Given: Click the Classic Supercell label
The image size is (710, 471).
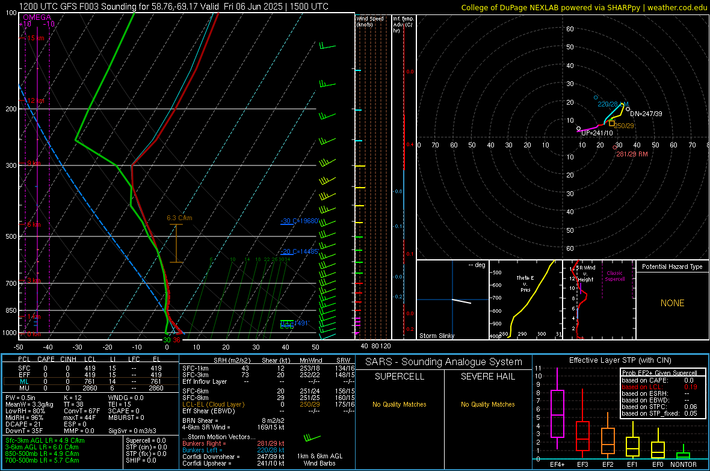Looking at the screenshot, I should pyautogui.click(x=614, y=276).
